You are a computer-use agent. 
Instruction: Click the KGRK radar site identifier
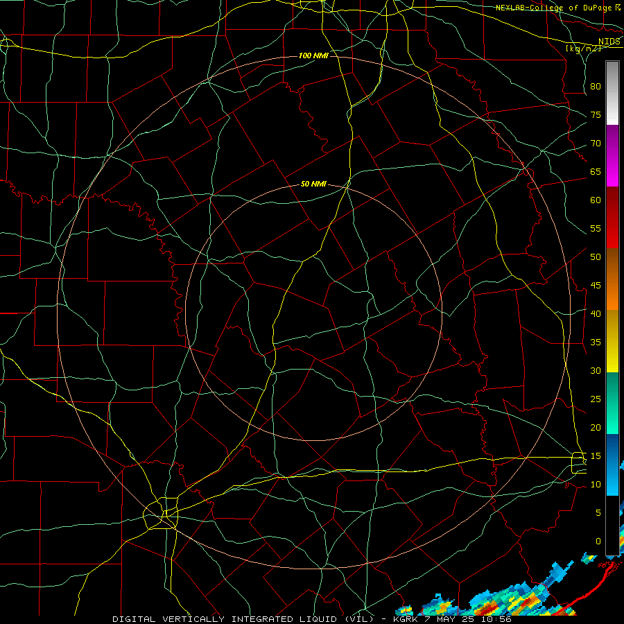(406, 619)
